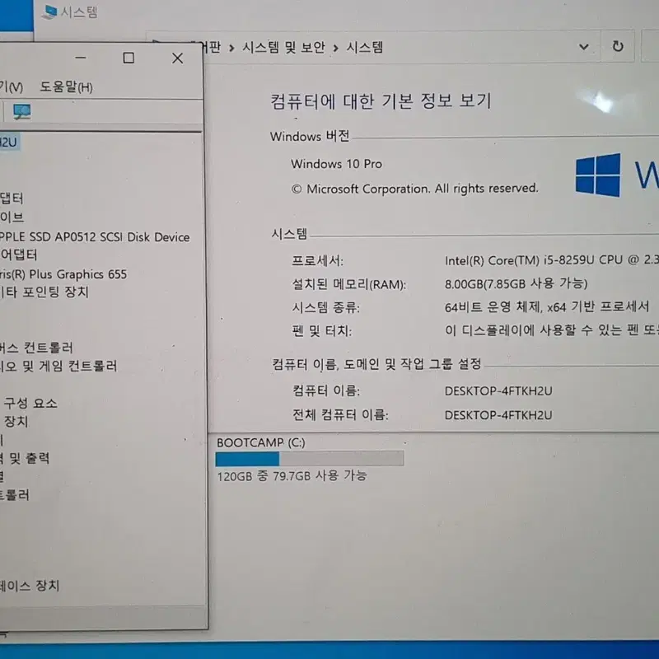The width and height of the screenshot is (659, 659).
Task: Click the BOOTCAMP (C:) drive usage bar
Action: [310, 459]
